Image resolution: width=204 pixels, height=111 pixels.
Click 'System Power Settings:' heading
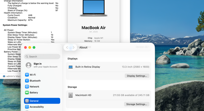tap(15, 25)
